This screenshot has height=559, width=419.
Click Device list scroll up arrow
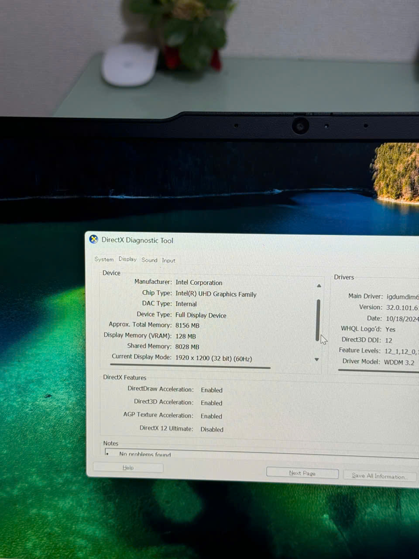point(319,286)
